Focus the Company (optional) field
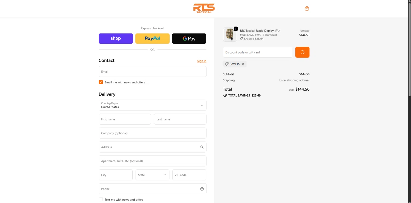This screenshot has width=411, height=203. click(152, 133)
